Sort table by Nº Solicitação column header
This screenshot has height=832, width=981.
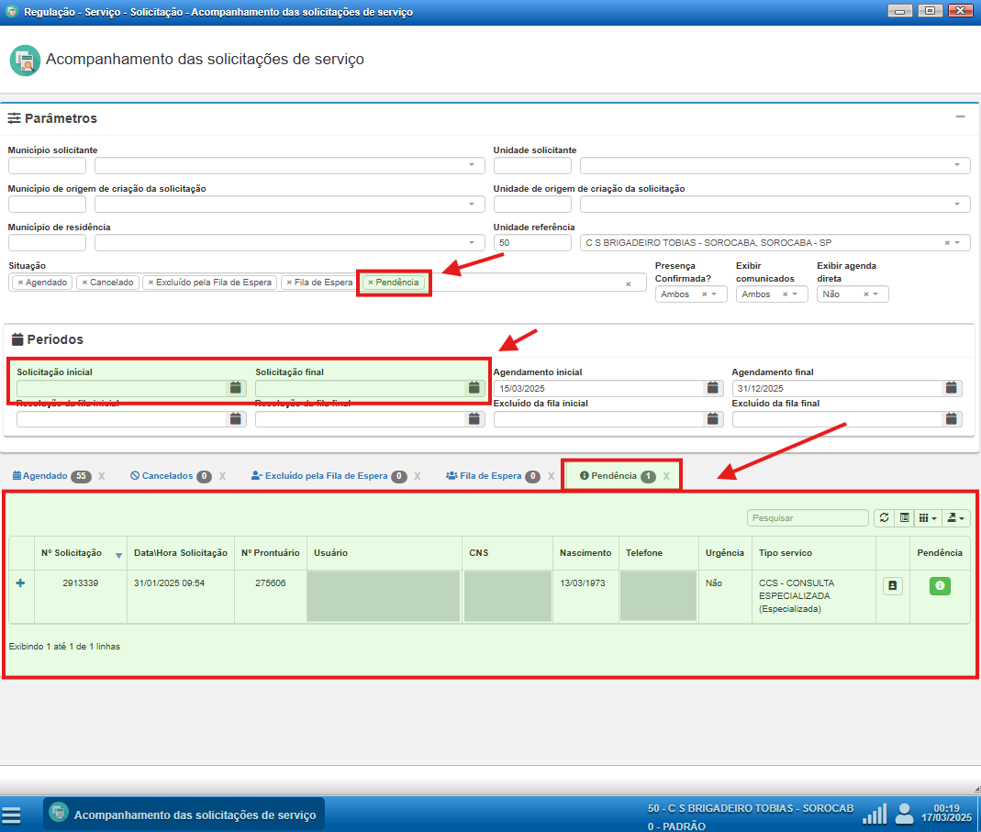coord(72,553)
